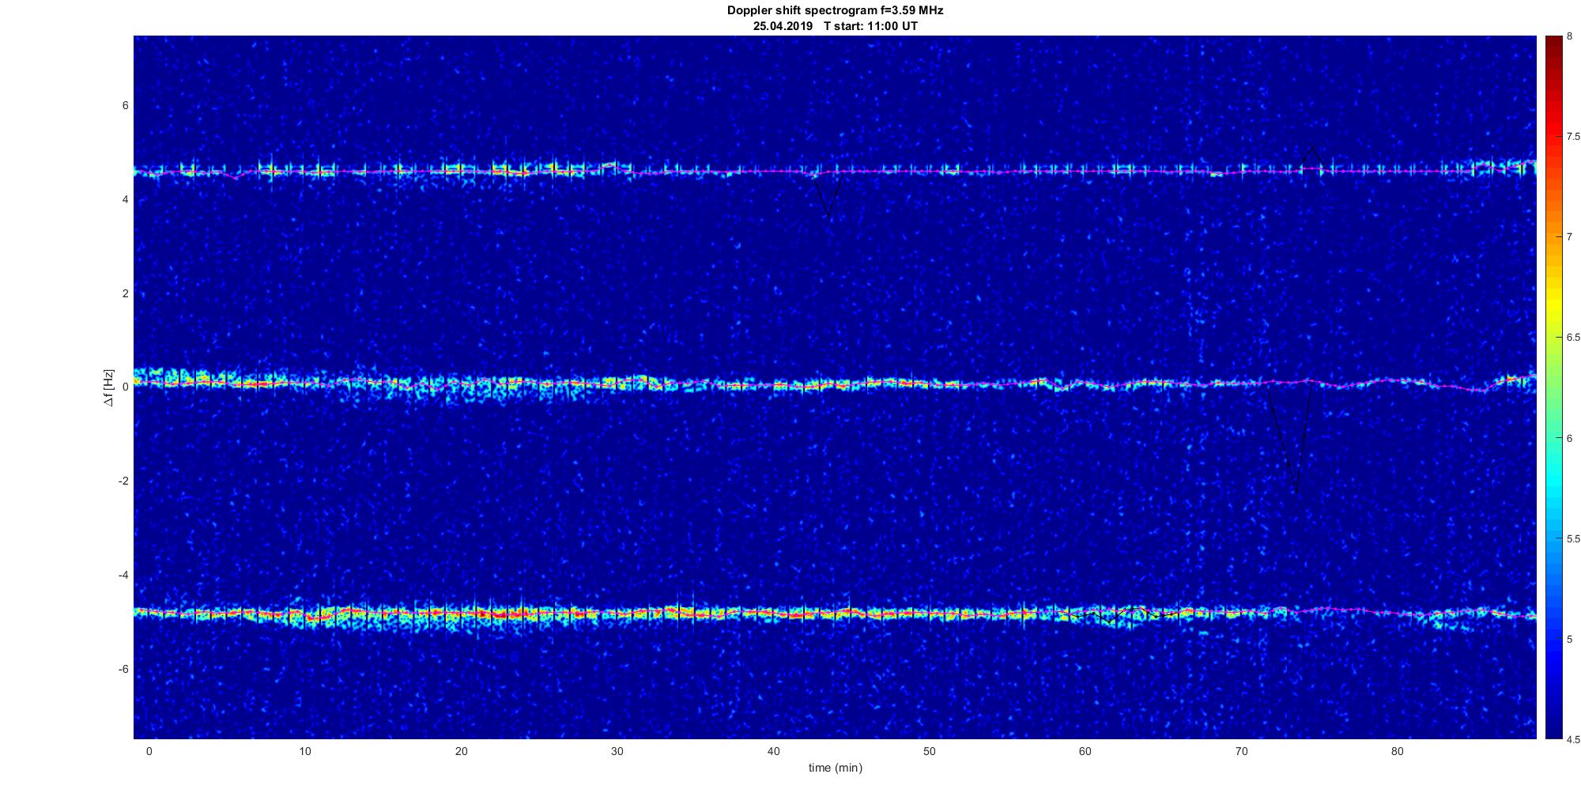Select the subtitle "25.04.2019 T start: 11:00 UT"
1581x793 pixels.
click(835, 26)
